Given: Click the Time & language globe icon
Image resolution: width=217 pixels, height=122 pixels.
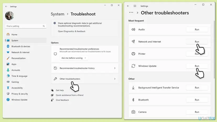Looking at the screenshot, I should (8, 76).
